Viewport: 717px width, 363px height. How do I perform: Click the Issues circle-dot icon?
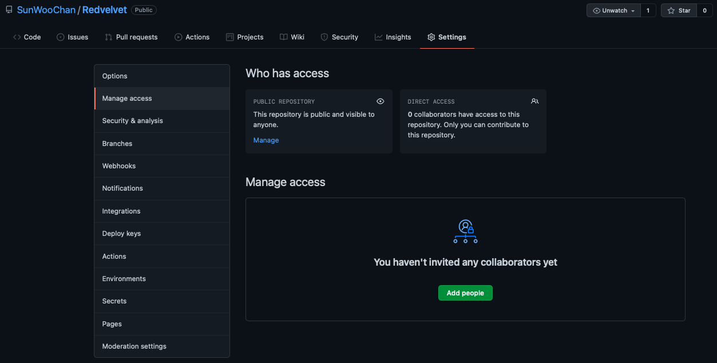point(61,37)
